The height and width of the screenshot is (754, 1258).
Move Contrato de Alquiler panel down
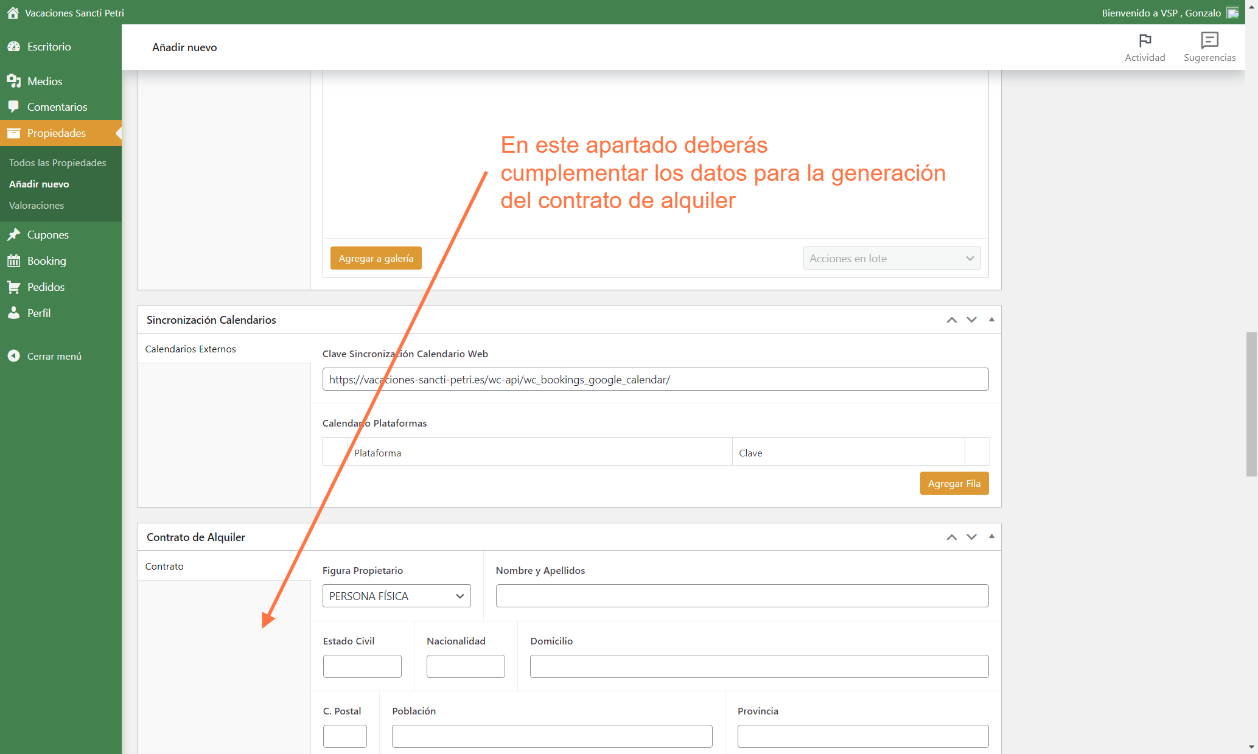pos(972,537)
